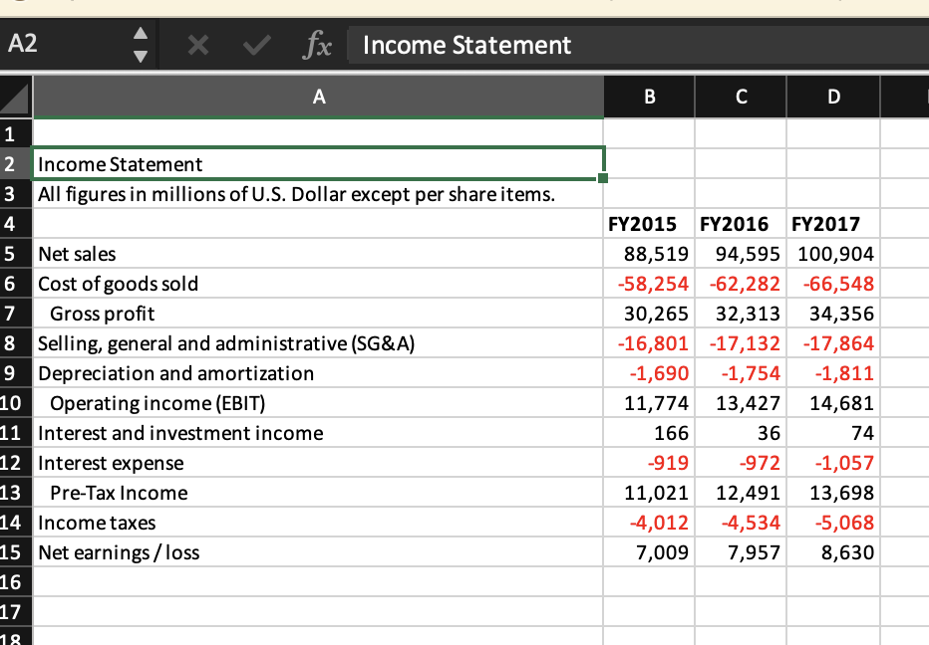Select the Net sales cell
Screen dimensions: 929x645
pyautogui.click(x=199, y=254)
